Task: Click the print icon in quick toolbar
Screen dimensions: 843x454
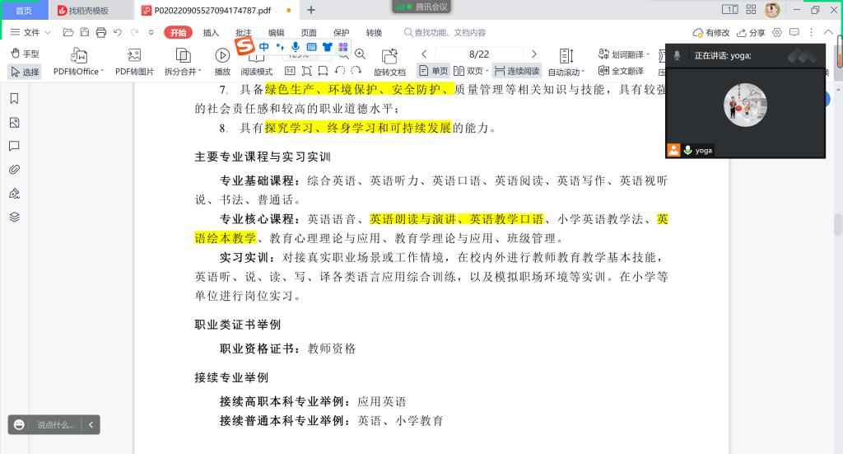Action: tap(100, 32)
